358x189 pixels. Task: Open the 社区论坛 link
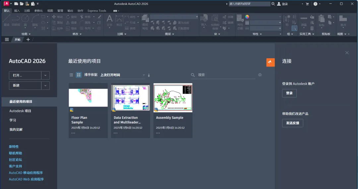tap(16, 160)
